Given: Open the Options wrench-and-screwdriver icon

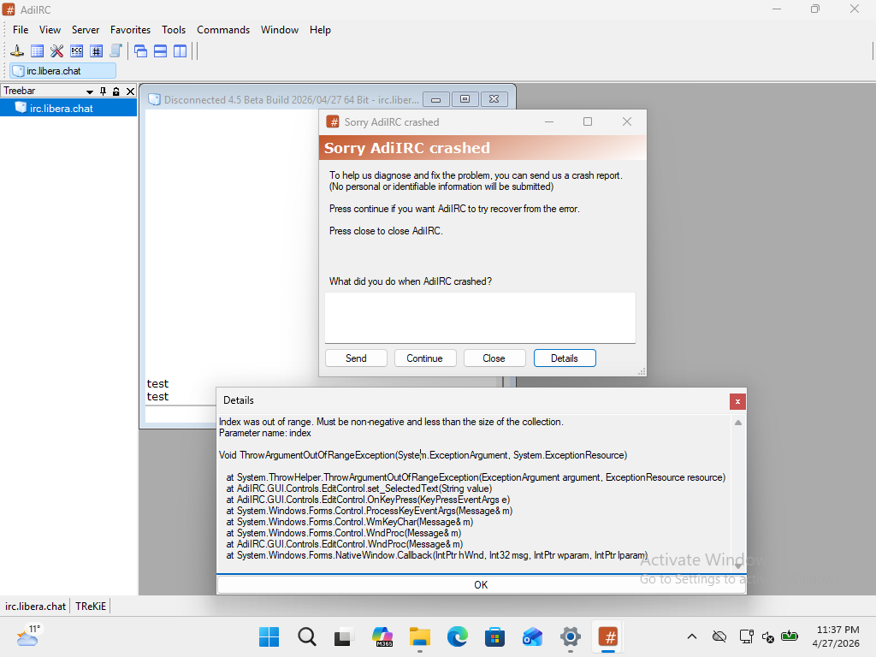Looking at the screenshot, I should tap(56, 51).
